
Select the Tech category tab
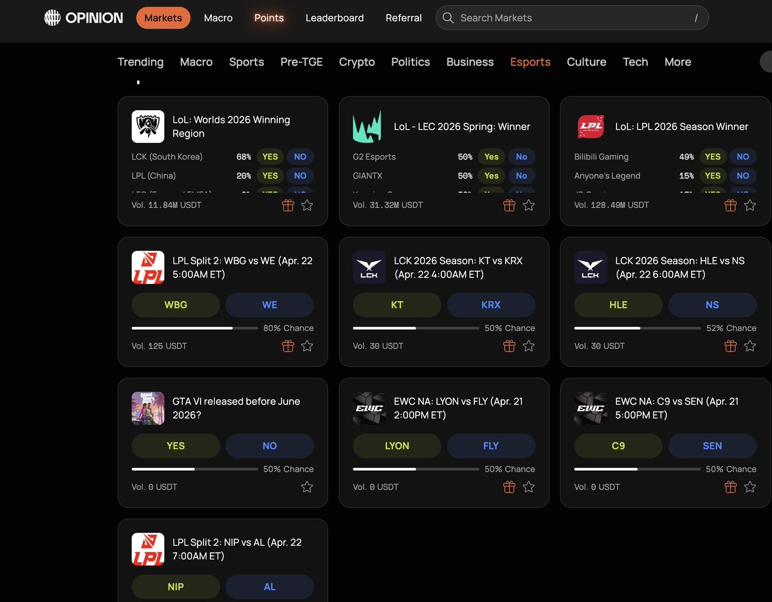(636, 62)
